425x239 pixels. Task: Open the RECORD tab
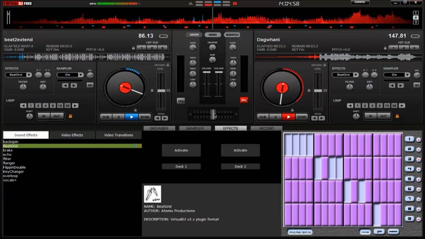coord(267,128)
